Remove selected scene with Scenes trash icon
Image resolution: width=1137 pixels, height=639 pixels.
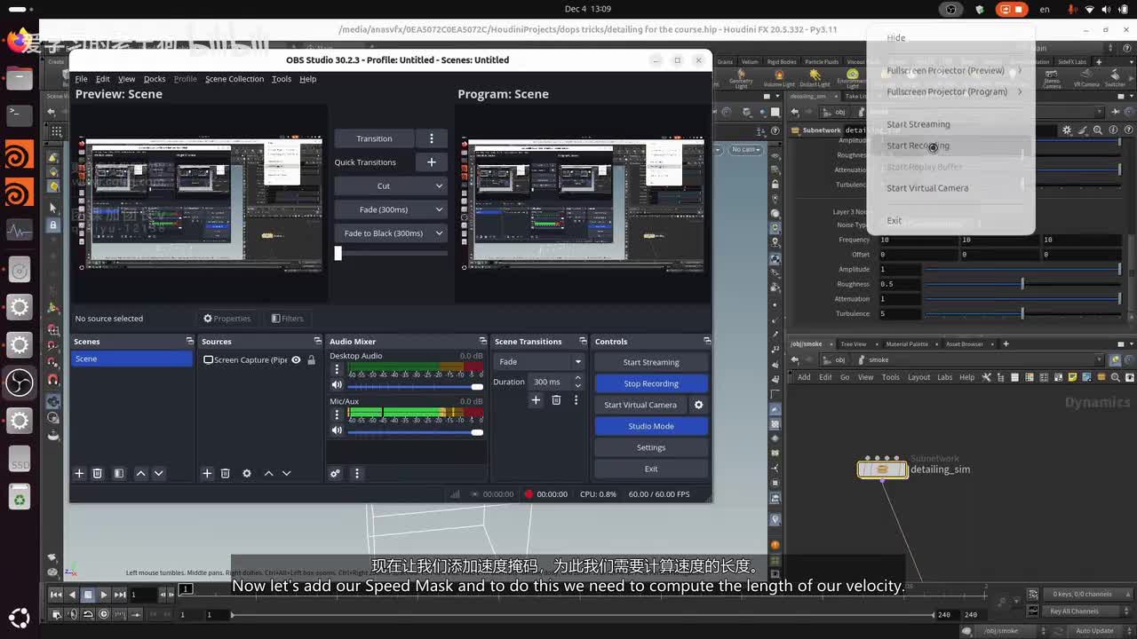(98, 474)
